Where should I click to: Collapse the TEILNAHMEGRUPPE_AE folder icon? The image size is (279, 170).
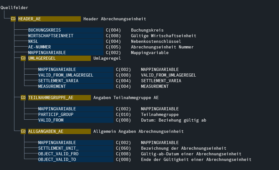click(x=23, y=97)
